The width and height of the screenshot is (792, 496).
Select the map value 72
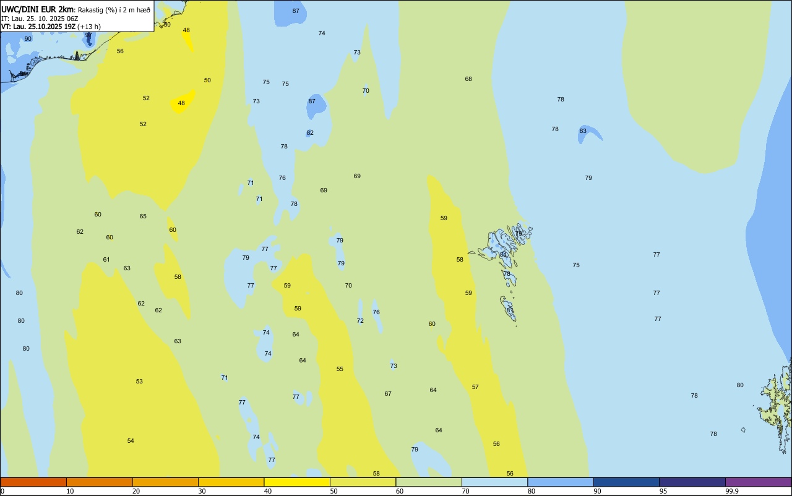pos(360,321)
